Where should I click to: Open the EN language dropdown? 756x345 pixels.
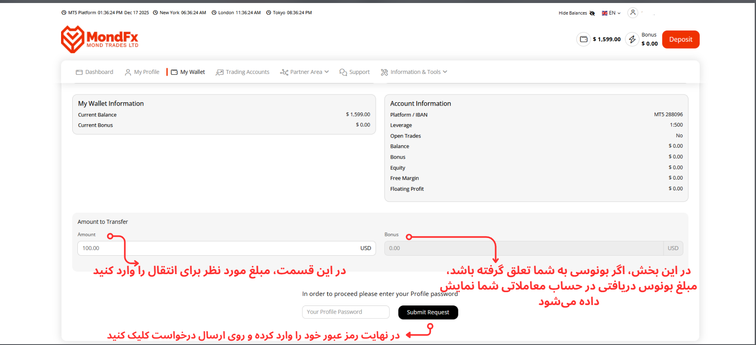611,13
